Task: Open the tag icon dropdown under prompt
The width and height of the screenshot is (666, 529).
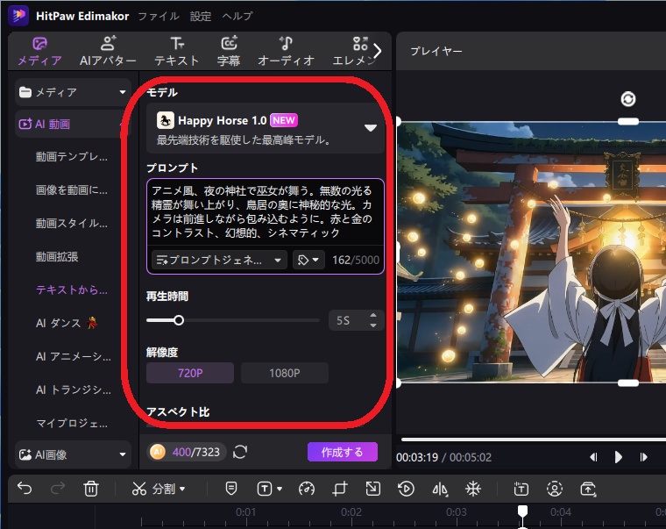Action: 308,260
